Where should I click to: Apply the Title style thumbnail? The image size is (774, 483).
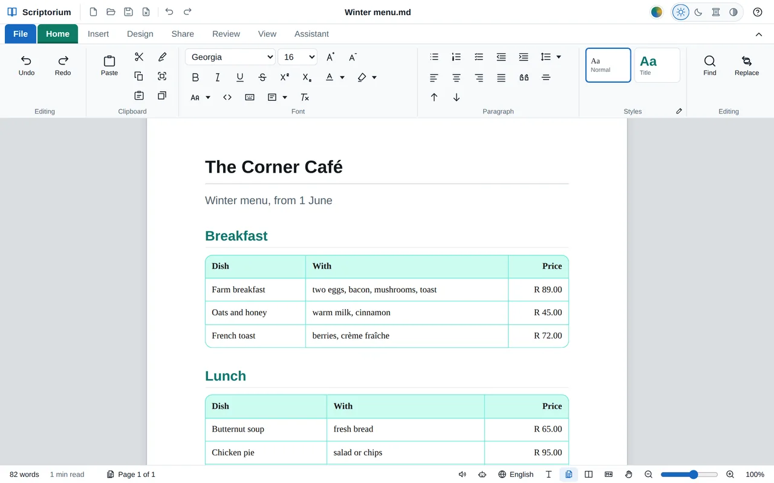657,65
